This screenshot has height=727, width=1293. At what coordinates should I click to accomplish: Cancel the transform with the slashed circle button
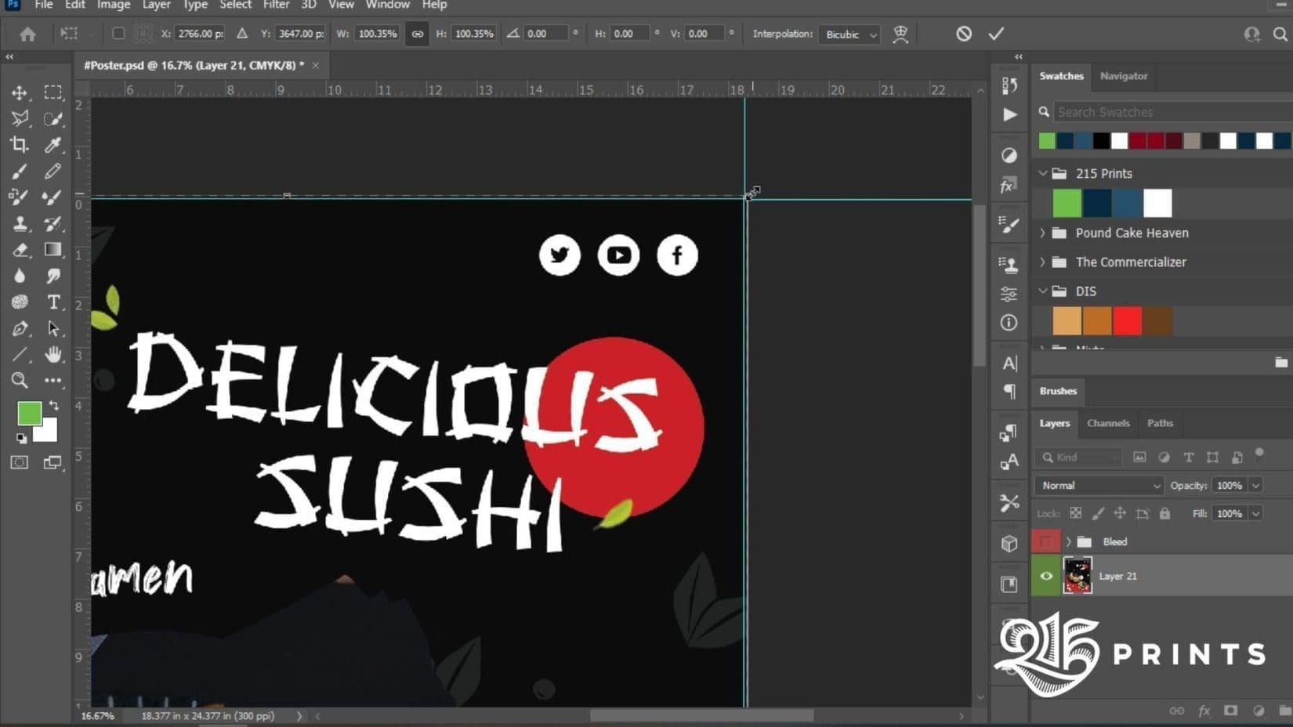963,33
